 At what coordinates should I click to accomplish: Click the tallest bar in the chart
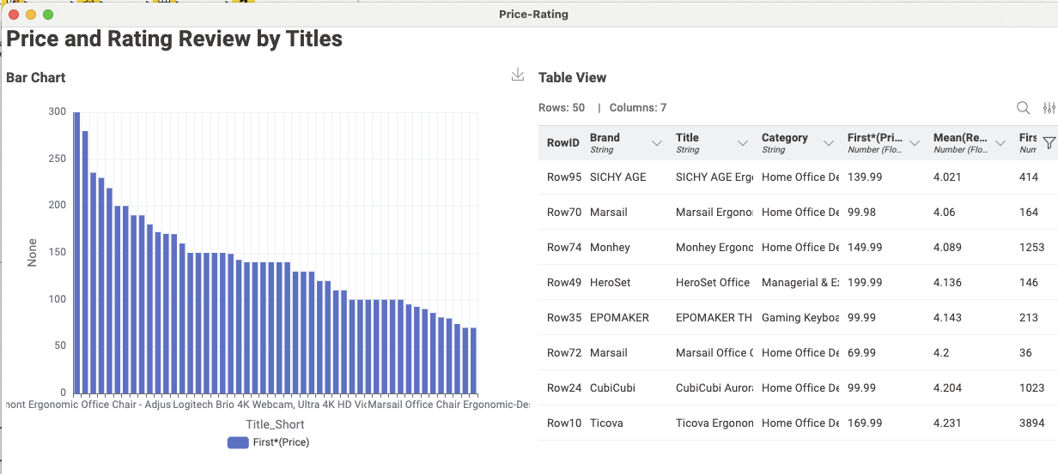[76, 252]
